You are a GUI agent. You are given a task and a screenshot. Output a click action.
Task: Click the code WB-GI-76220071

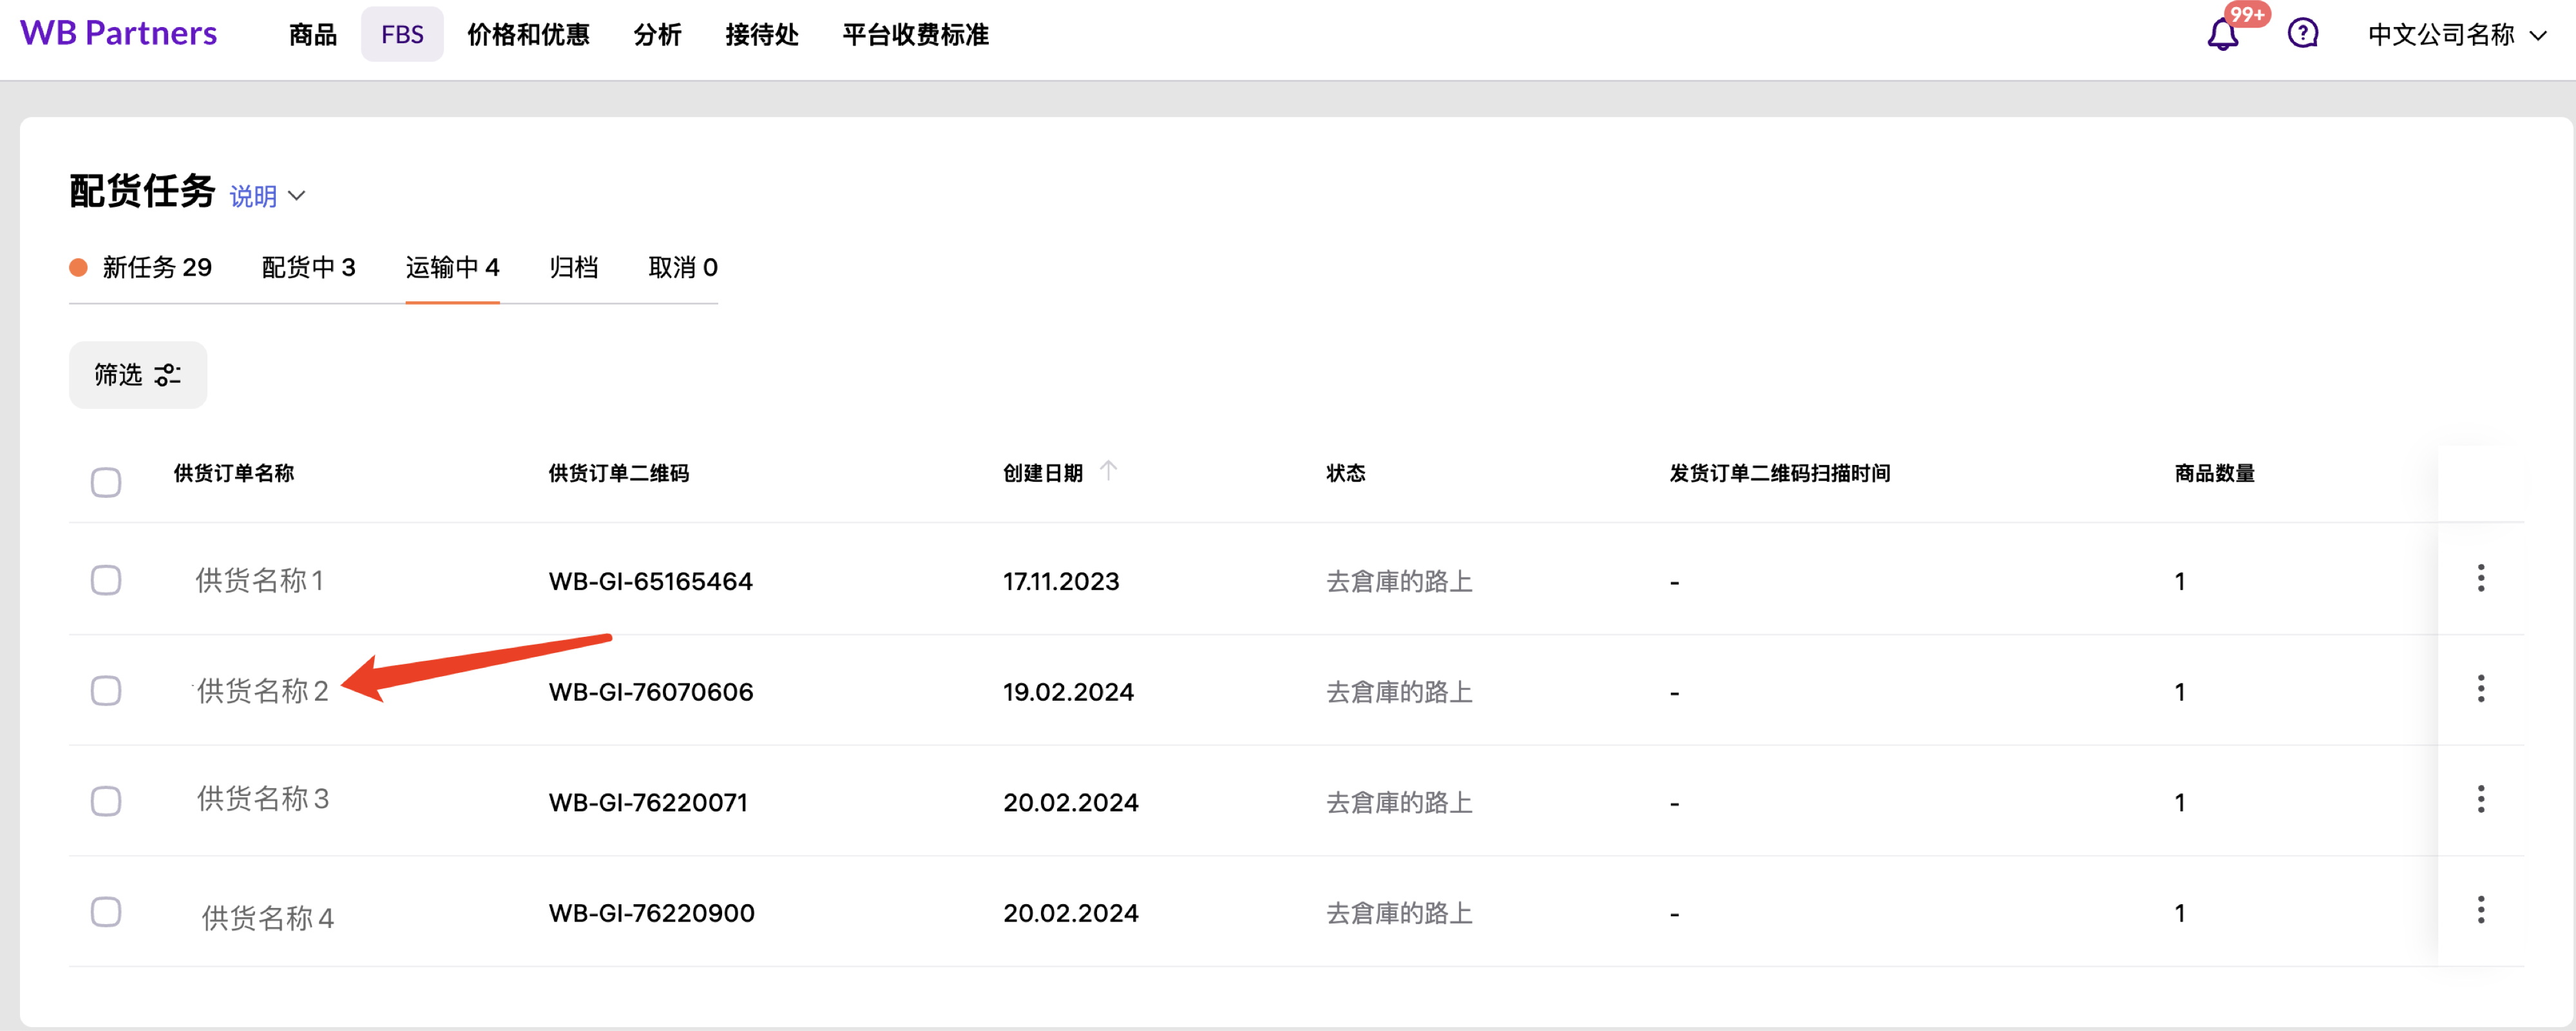(648, 802)
